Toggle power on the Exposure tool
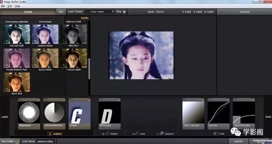Screen dimensions: 272x144 tap(38, 100)
